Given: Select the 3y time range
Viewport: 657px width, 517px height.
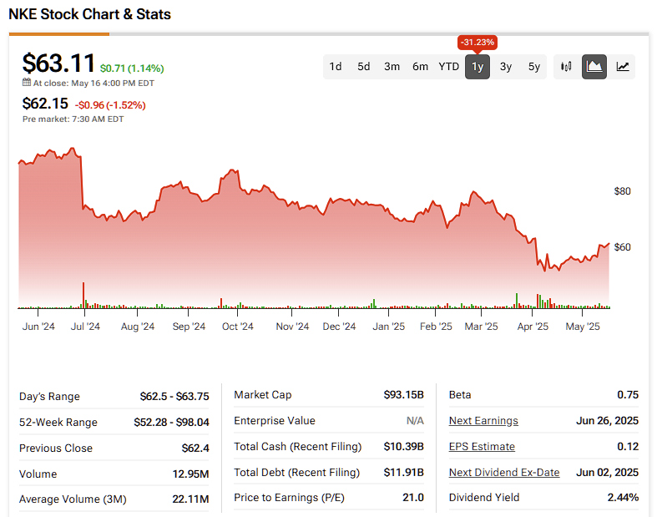Looking at the screenshot, I should point(506,67).
